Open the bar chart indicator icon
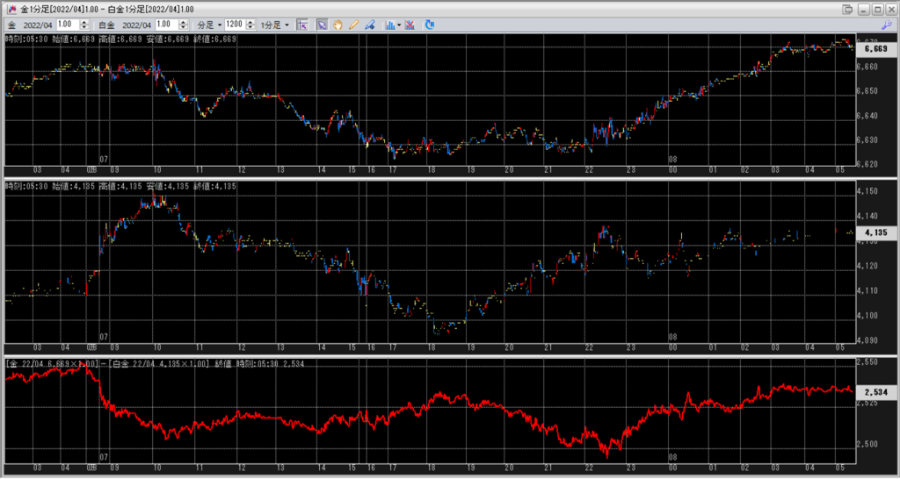Image resolution: width=900 pixels, height=479 pixels. coord(389,25)
